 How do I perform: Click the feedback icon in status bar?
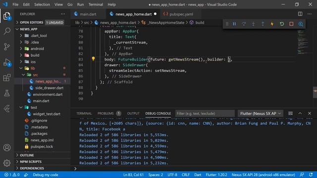point(302,175)
